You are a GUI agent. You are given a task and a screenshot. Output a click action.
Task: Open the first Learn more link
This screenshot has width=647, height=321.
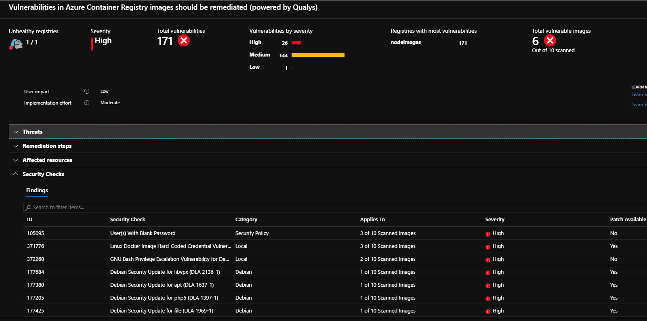click(639, 94)
